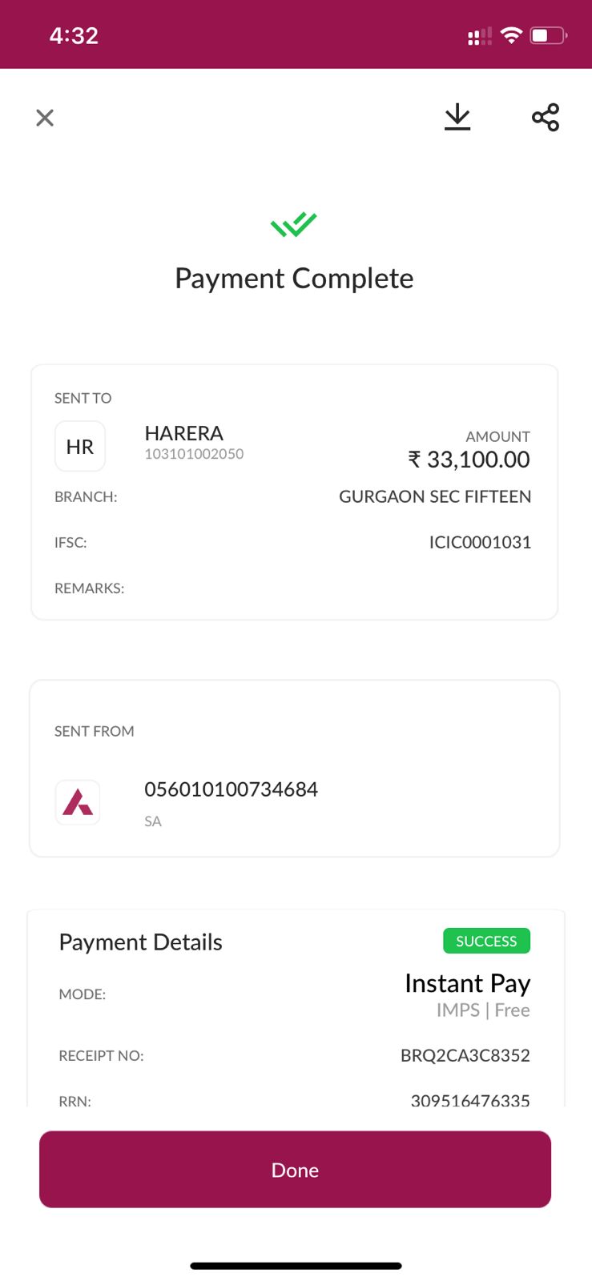Tap the battery indicator icon
This screenshot has height=1281, width=592.
coord(548,35)
